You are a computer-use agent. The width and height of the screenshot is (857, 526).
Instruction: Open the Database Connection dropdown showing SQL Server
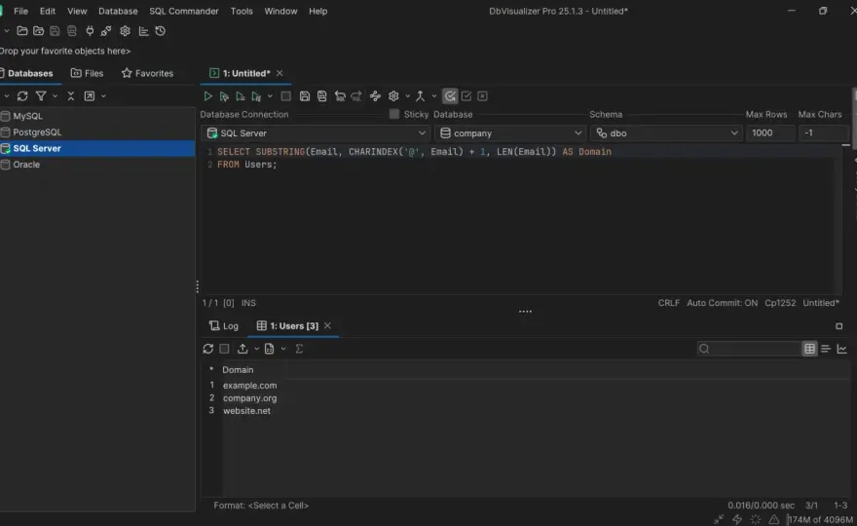pos(316,132)
